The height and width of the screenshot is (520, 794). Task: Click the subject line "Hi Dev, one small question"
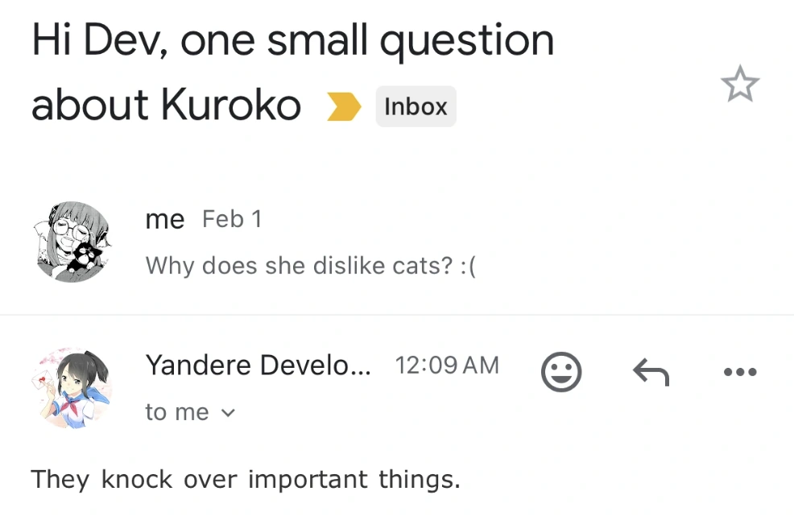pyautogui.click(x=293, y=40)
